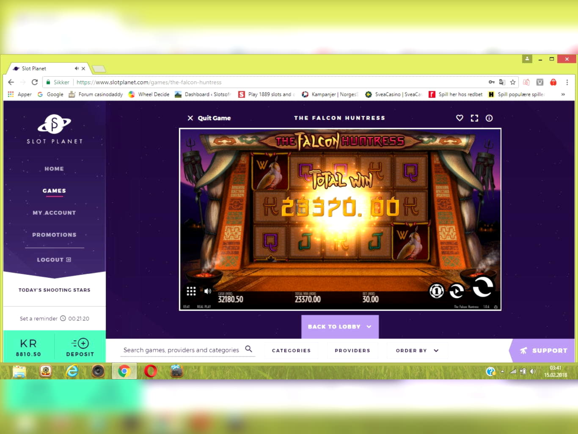Open the Google bookmark

(50, 94)
